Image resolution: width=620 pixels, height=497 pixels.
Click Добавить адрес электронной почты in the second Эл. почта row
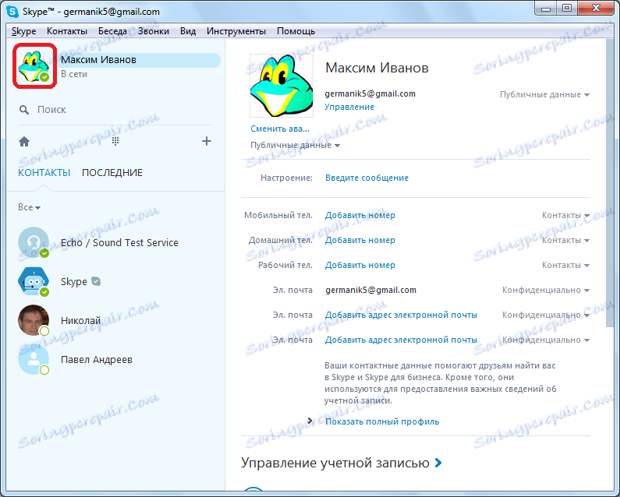[401, 315]
